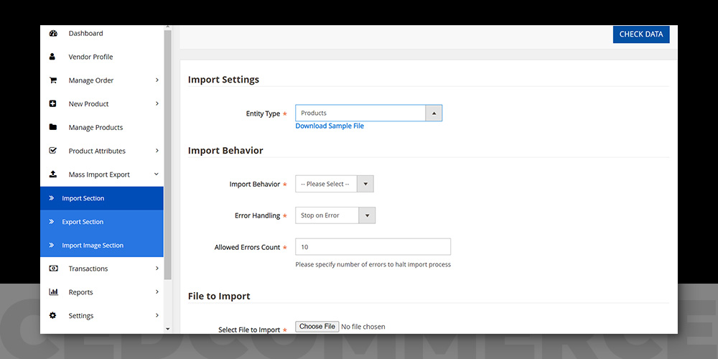Collapse the Mass Import Export menu
This screenshot has height=359, width=718.
pyautogui.click(x=156, y=174)
